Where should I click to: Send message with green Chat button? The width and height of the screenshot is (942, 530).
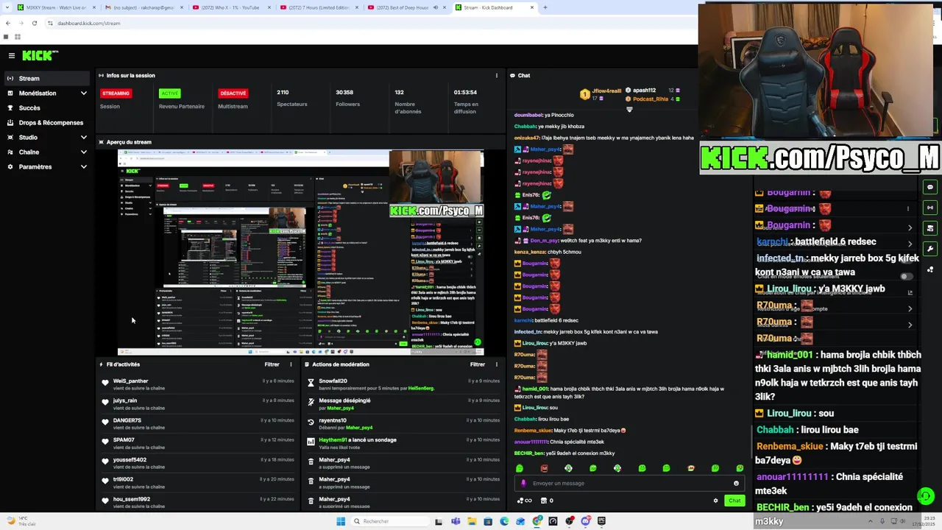734,501
